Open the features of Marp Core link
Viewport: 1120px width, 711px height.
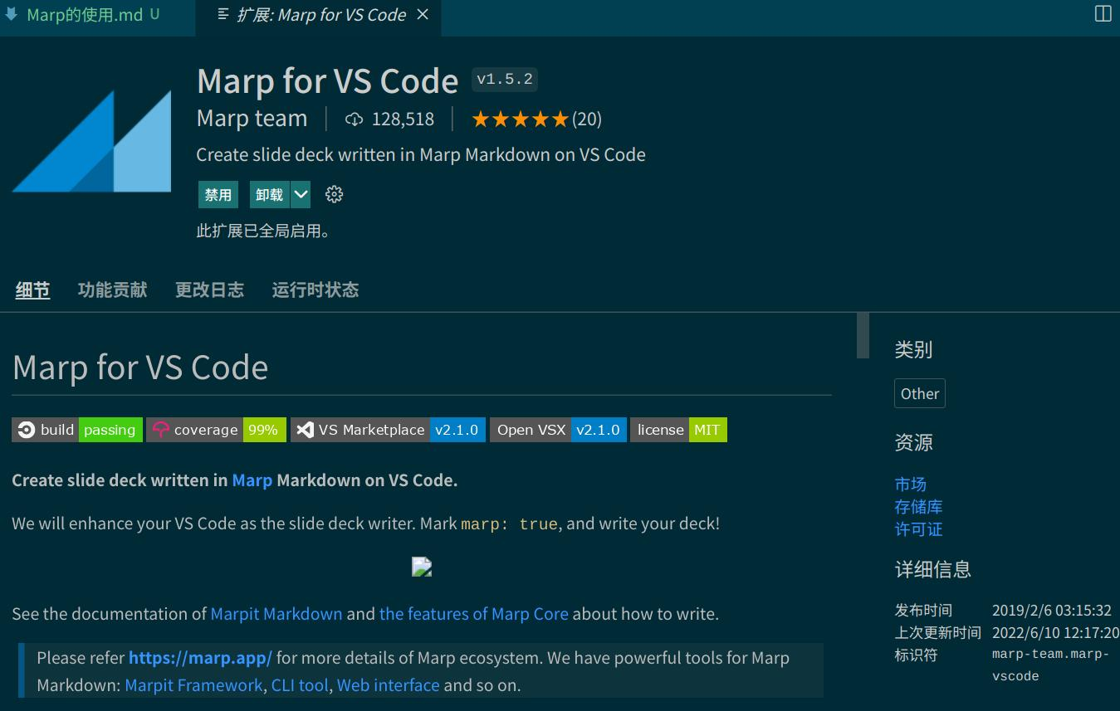pos(474,614)
